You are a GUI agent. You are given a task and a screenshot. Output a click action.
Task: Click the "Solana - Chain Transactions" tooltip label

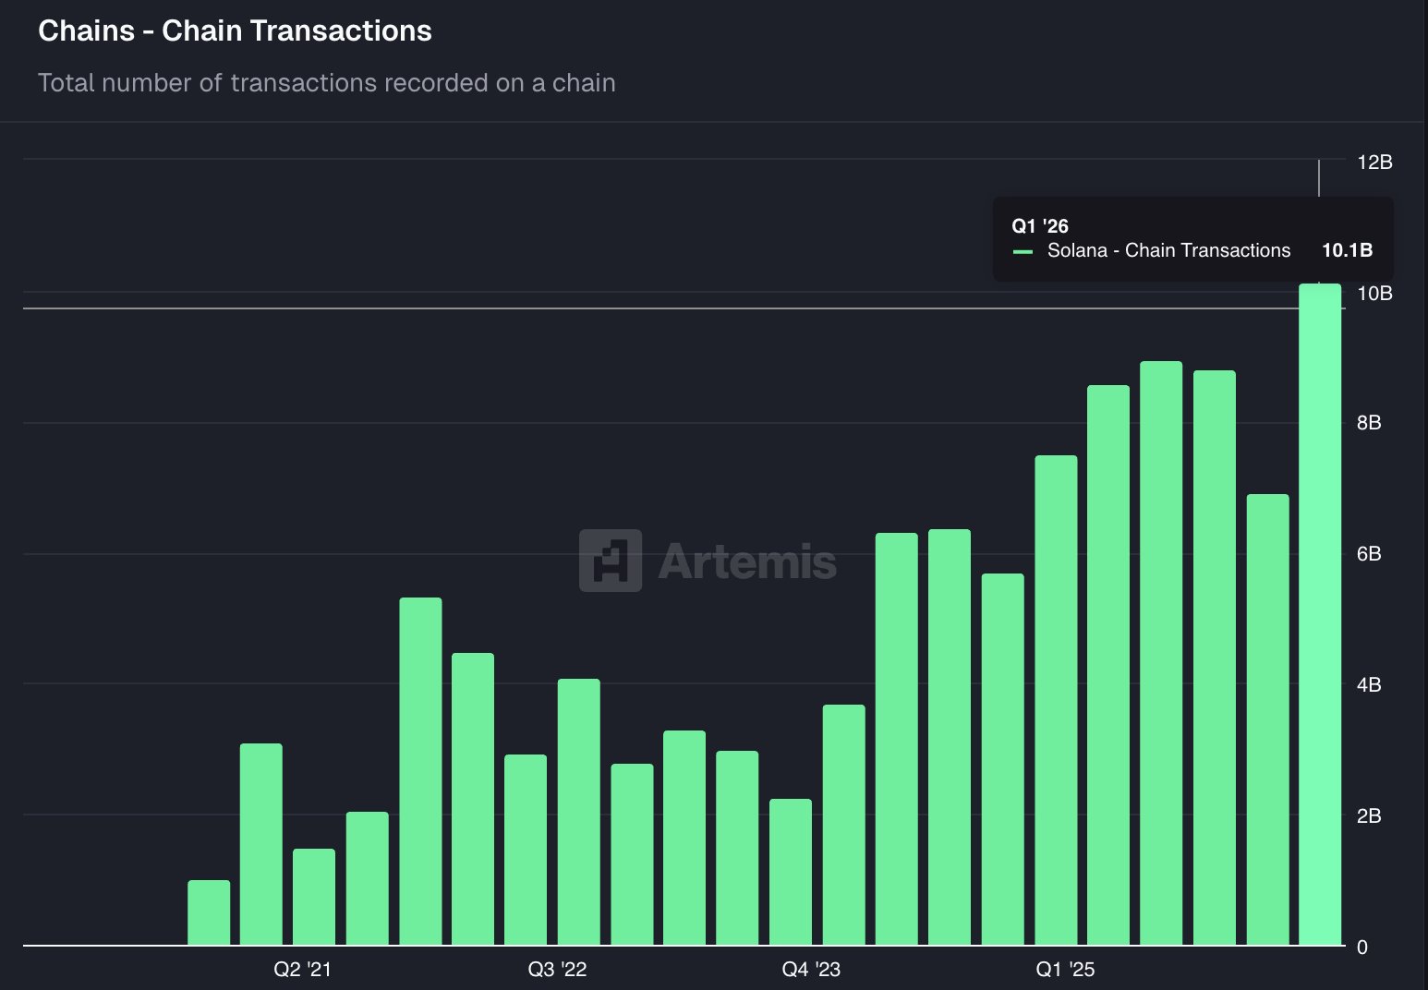coord(1168,250)
